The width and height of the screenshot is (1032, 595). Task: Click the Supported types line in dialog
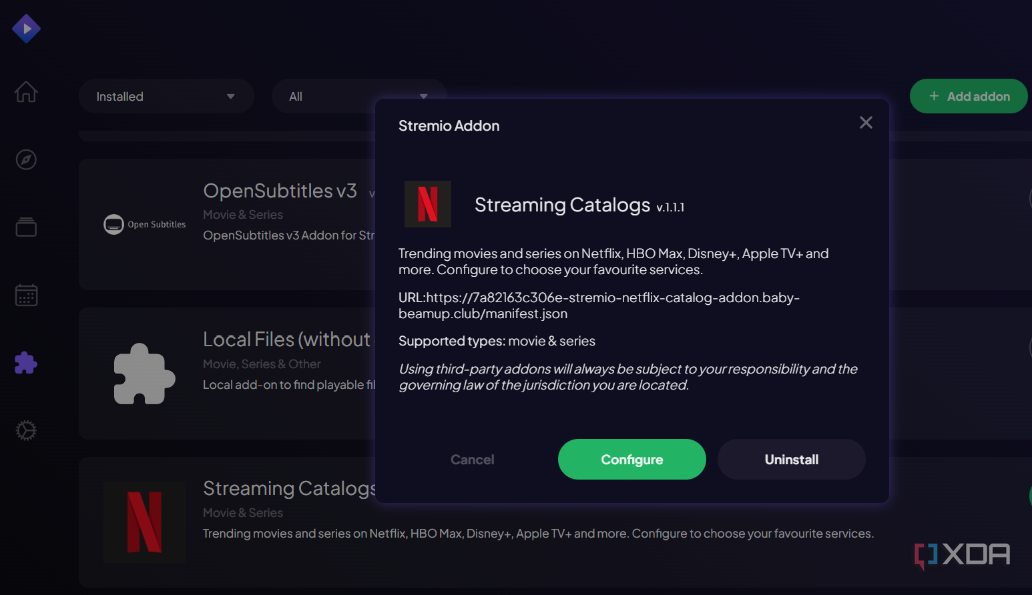click(x=497, y=341)
